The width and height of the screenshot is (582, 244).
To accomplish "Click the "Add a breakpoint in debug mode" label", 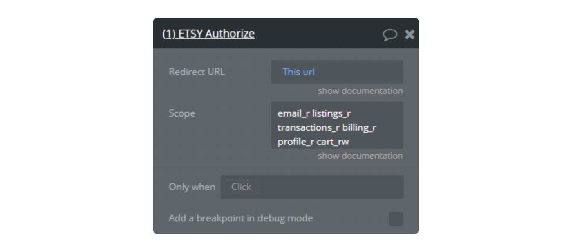I will click(x=240, y=218).
